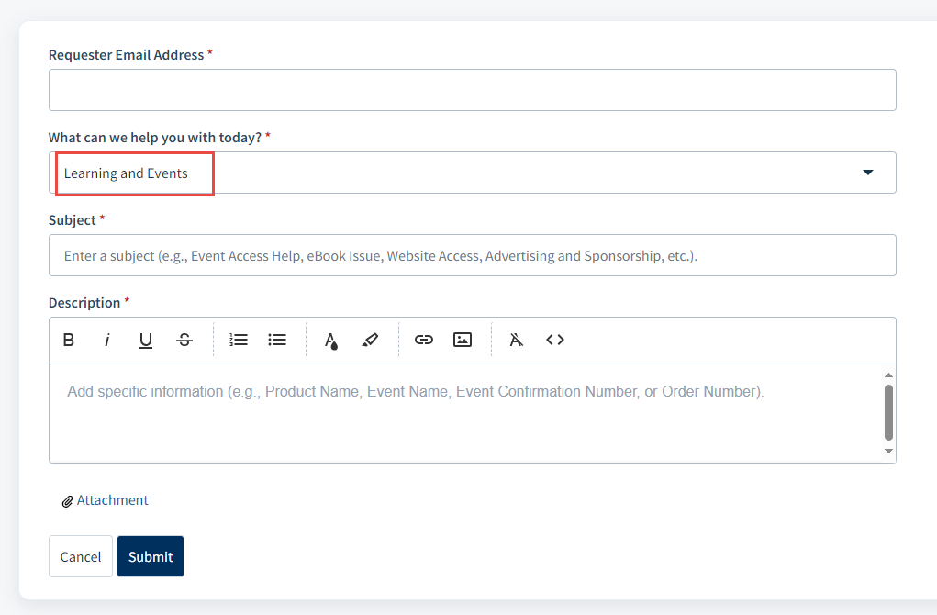This screenshot has width=937, height=615.
Task: Click into the Subject input field
Action: [472, 255]
